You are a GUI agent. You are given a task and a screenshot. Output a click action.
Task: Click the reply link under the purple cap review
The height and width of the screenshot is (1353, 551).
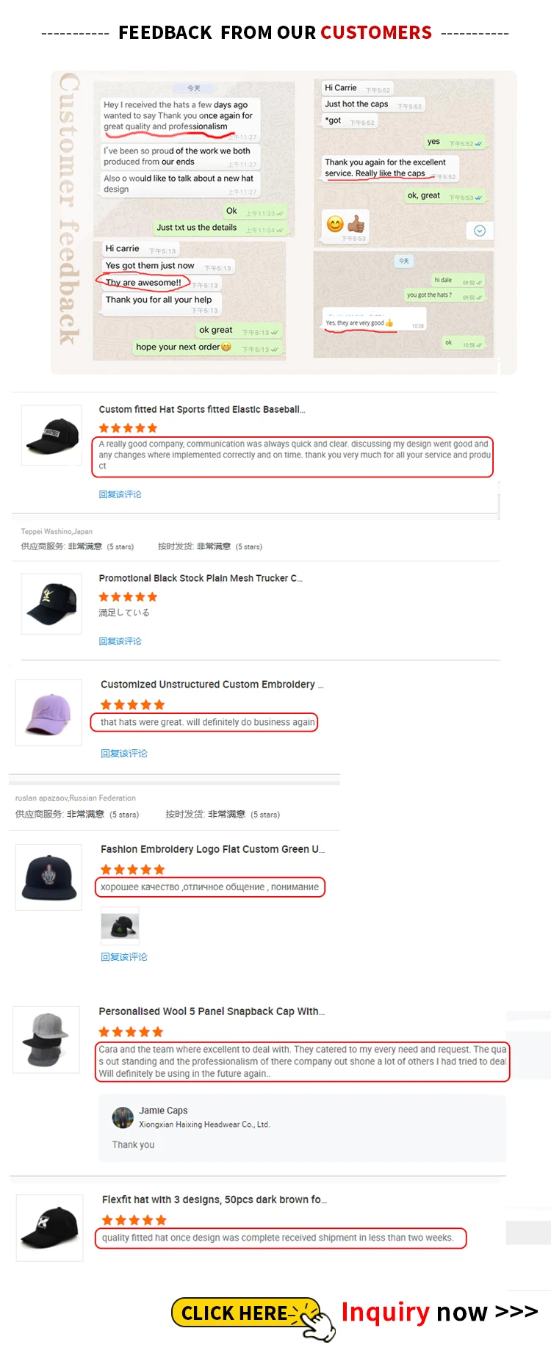pyautogui.click(x=124, y=754)
